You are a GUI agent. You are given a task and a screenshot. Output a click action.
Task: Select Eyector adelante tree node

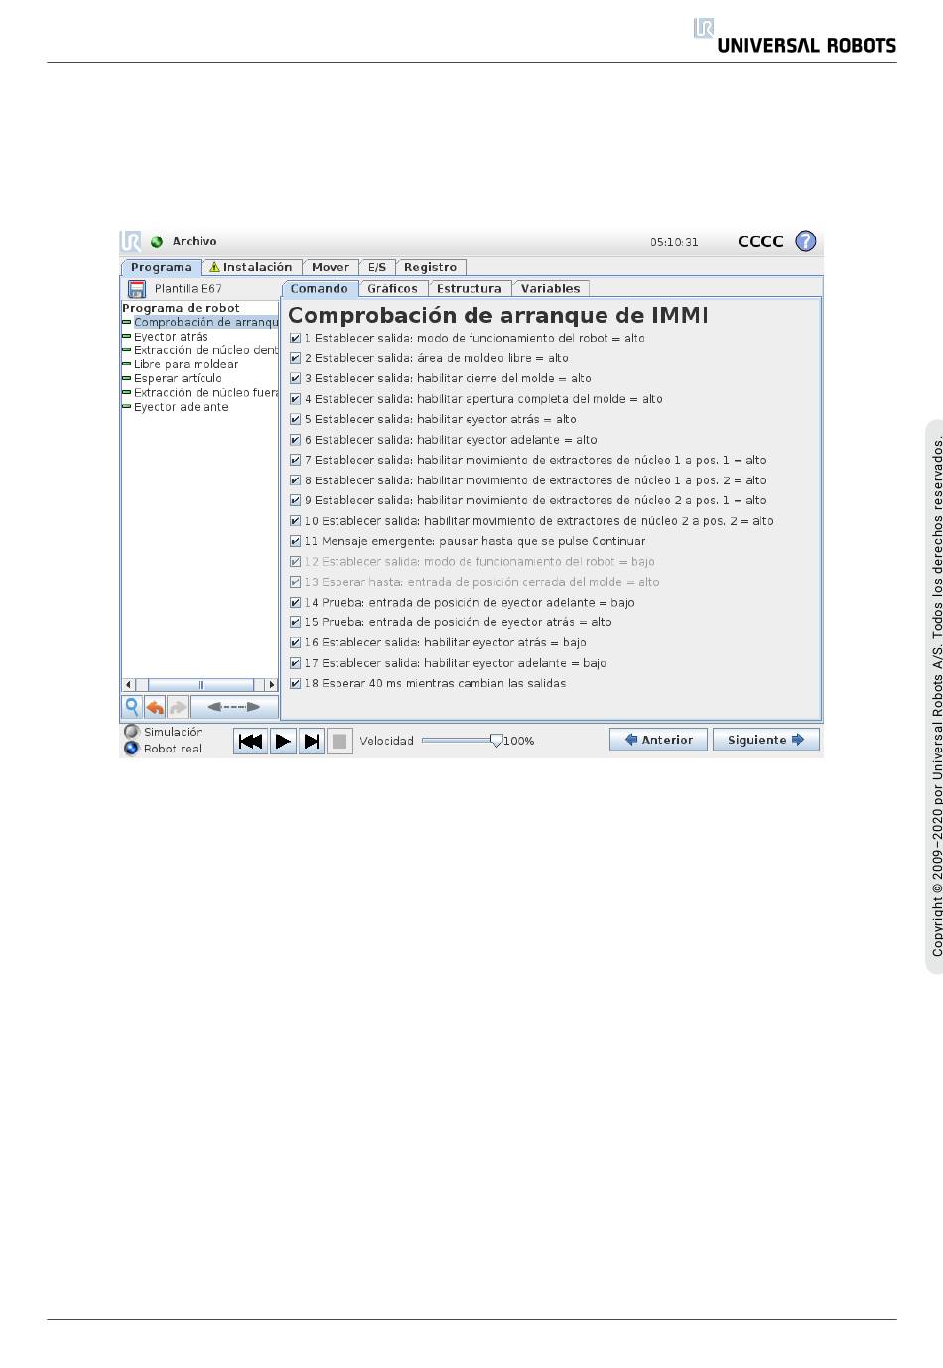pyautogui.click(x=182, y=407)
